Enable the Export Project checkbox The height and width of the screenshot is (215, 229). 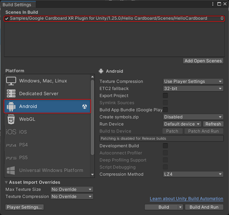pos(165,96)
